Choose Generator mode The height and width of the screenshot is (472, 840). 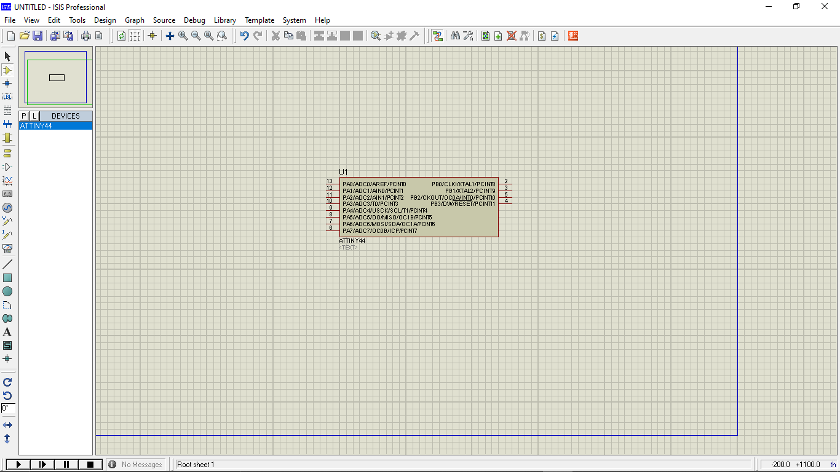click(7, 208)
